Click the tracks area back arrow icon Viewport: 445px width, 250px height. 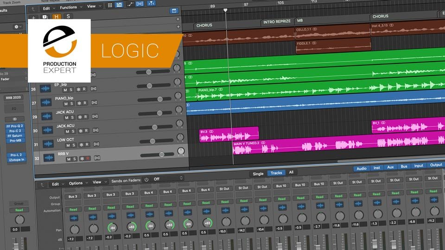pyautogui.click(x=33, y=9)
